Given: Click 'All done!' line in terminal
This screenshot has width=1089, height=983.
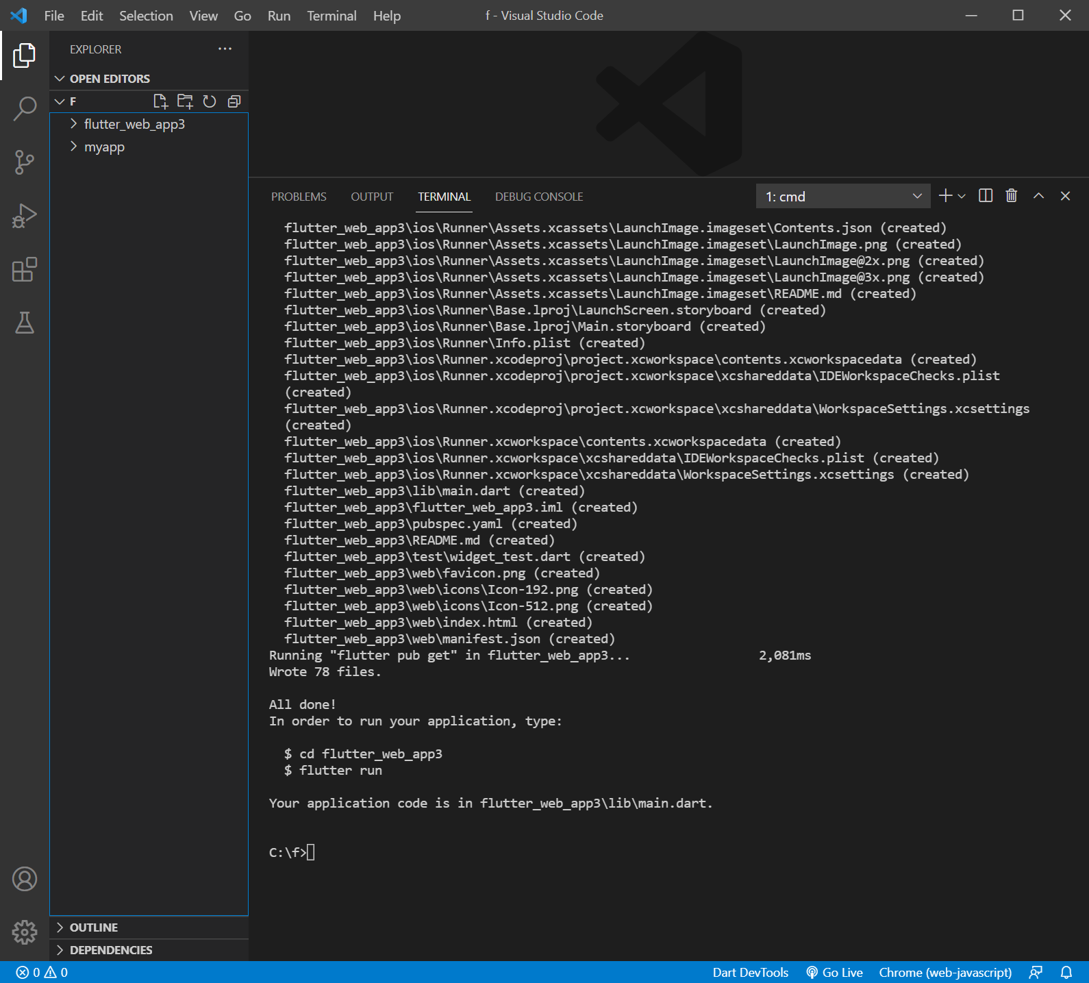Looking at the screenshot, I should (x=303, y=704).
